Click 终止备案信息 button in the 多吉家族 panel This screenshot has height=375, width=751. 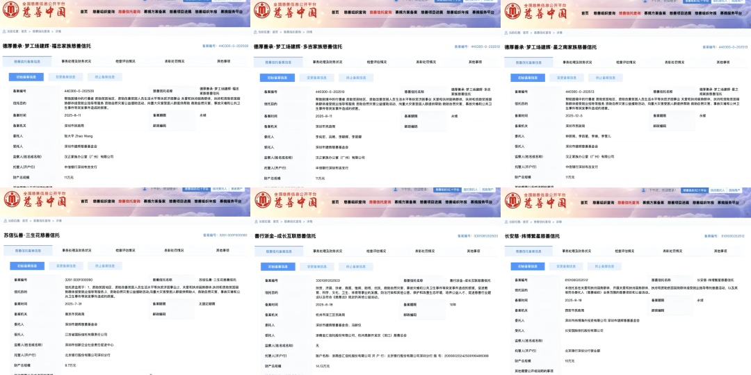(356, 78)
